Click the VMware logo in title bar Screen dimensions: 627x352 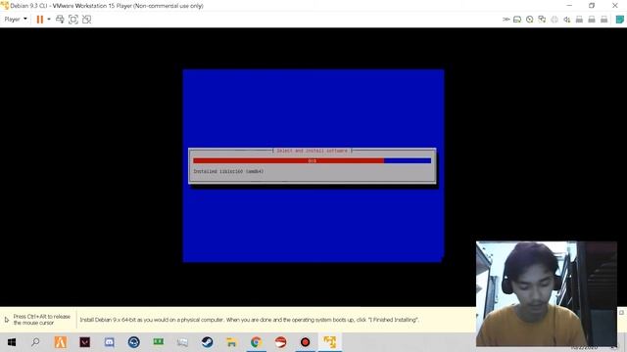pyautogui.click(x=4, y=6)
